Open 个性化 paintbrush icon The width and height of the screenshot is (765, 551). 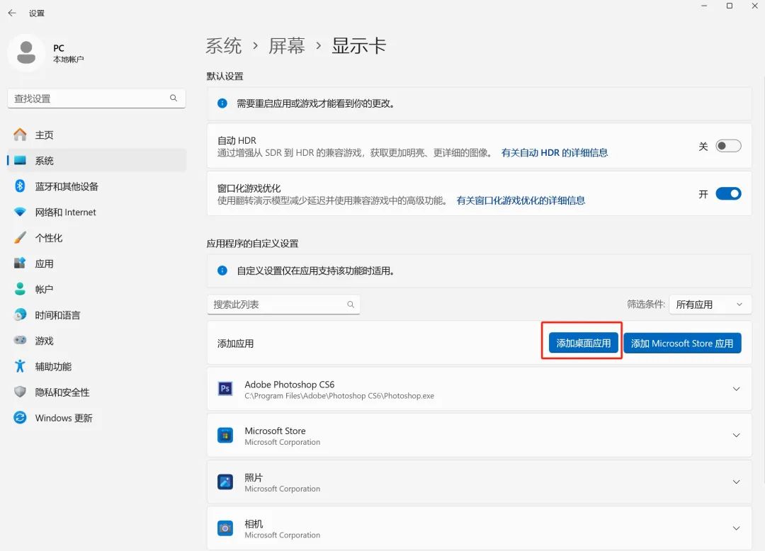point(20,238)
